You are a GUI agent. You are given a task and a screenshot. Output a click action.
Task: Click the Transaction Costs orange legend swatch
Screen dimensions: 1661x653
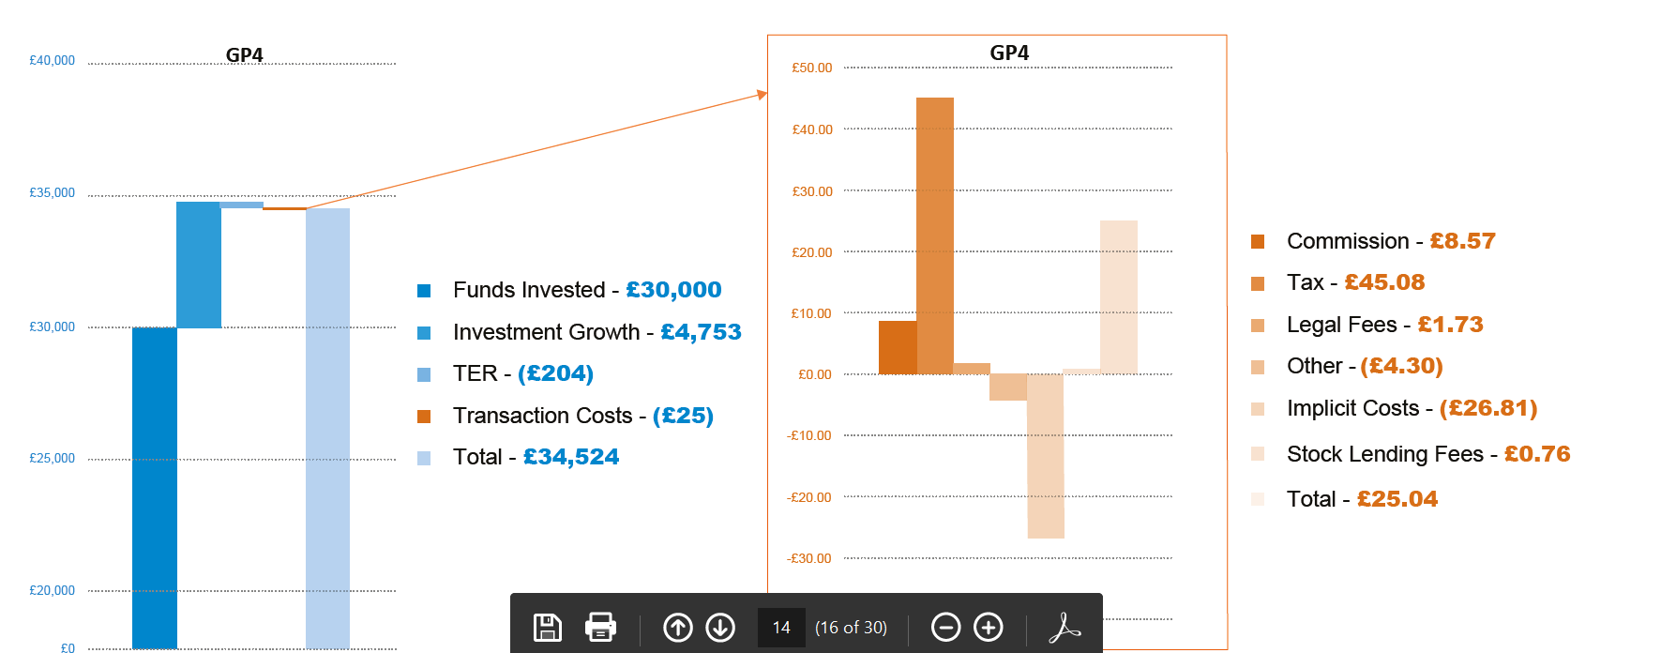424,417
